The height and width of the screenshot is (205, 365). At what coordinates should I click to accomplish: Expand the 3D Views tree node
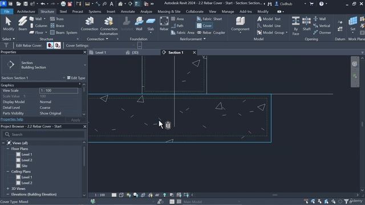8,188
